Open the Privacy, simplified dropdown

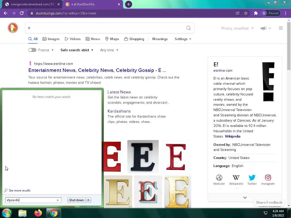coord(237,28)
